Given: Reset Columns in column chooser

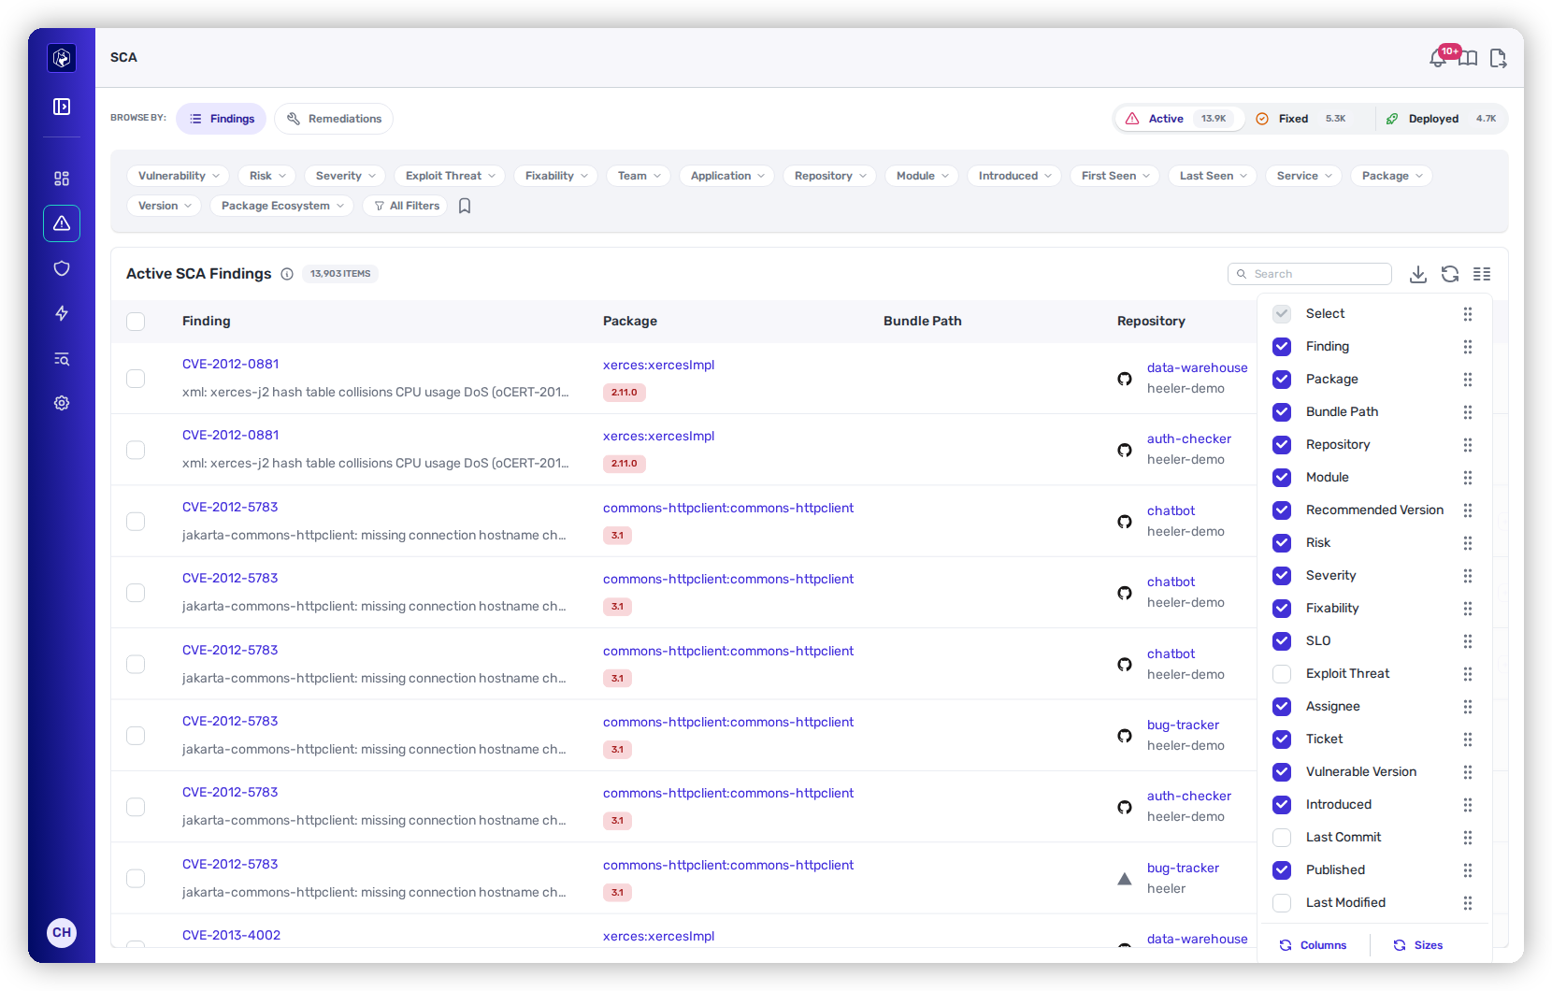Looking at the screenshot, I should coord(1313,945).
